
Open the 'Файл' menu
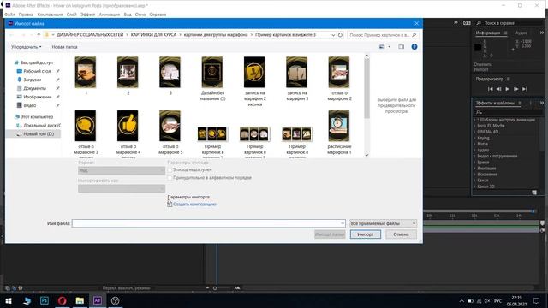pos(9,15)
